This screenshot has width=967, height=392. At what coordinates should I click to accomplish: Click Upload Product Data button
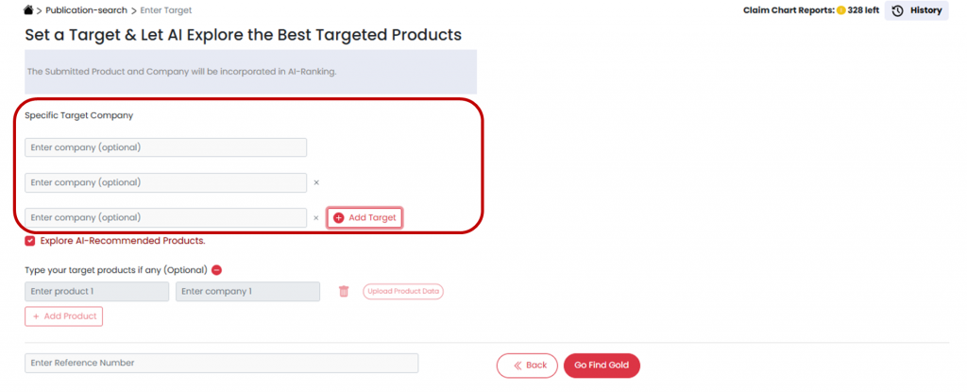click(402, 291)
